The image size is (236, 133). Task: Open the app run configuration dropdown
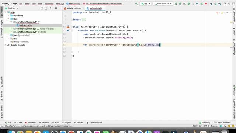click(x=145, y=4)
